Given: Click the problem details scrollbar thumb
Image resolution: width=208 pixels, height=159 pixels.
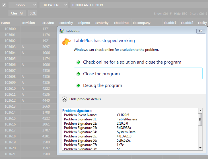Looking at the screenshot, I should pos(200,120).
